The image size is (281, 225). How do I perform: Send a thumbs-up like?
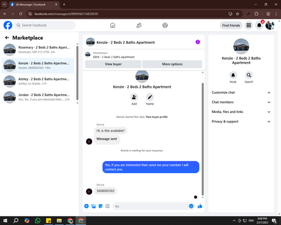tap(200, 206)
